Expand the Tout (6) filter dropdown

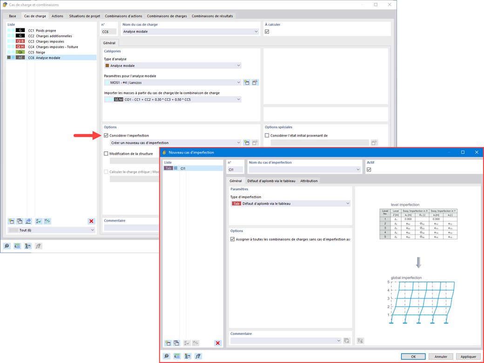click(91, 229)
